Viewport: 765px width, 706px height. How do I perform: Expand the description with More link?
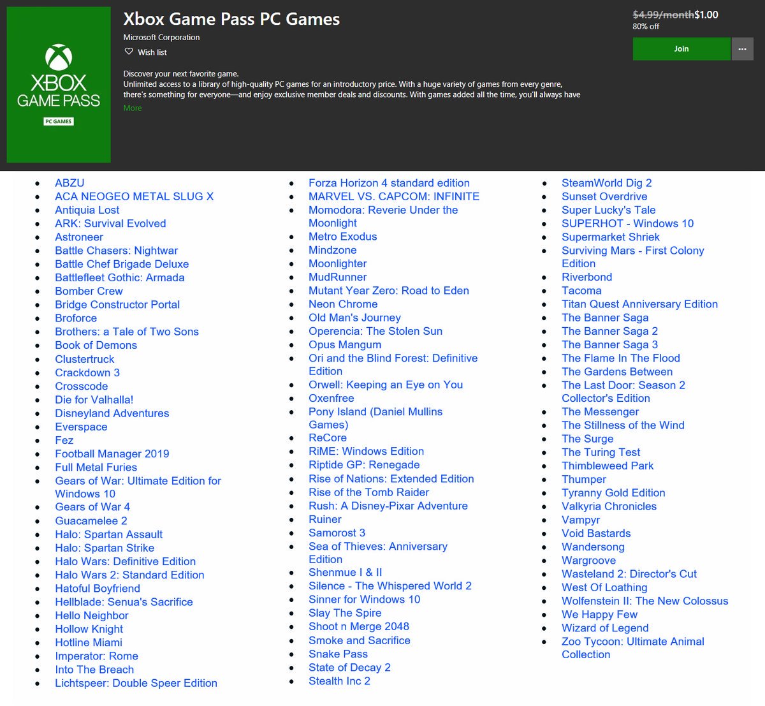click(x=133, y=108)
